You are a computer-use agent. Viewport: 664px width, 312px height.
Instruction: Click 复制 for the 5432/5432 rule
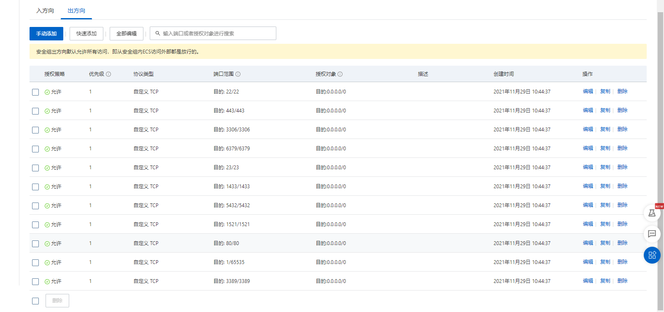[x=605, y=205]
